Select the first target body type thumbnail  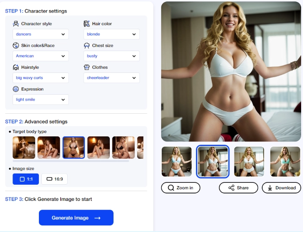(24, 148)
